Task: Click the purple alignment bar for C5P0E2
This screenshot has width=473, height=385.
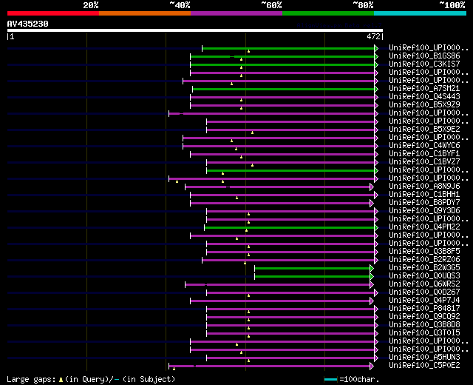Action: 269,366
